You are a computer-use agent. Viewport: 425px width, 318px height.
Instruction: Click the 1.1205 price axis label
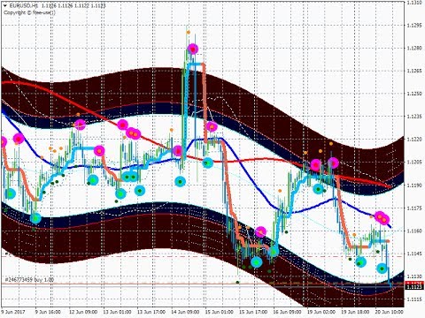point(414,163)
